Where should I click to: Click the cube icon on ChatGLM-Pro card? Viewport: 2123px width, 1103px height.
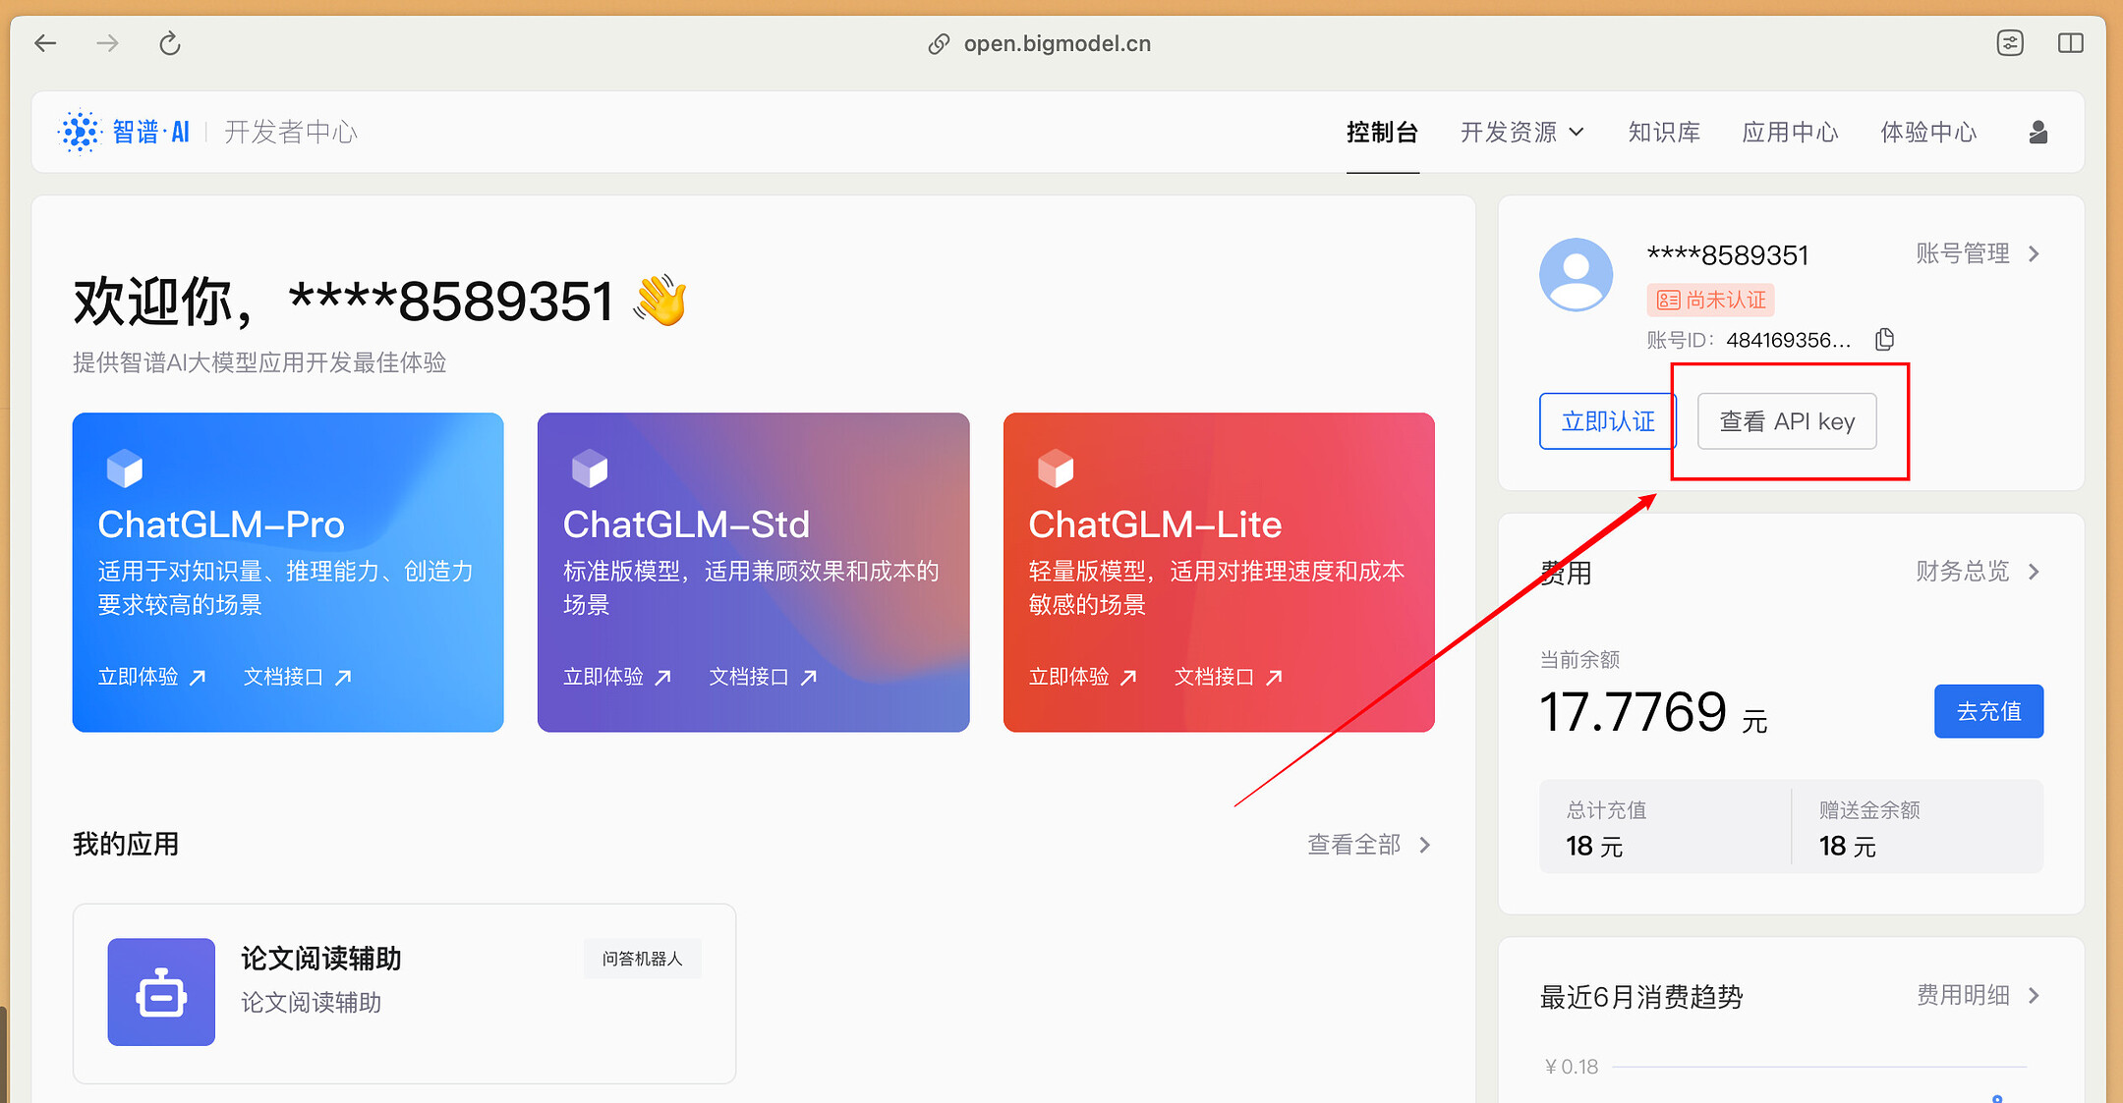pyautogui.click(x=124, y=469)
